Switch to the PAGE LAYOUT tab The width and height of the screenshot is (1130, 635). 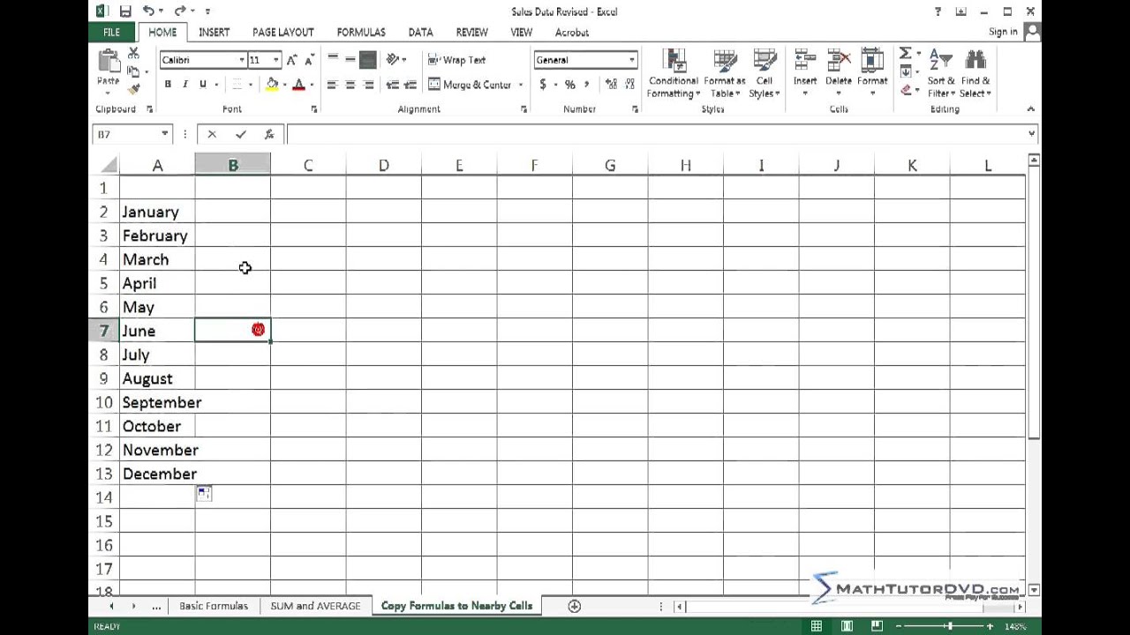coord(283,33)
